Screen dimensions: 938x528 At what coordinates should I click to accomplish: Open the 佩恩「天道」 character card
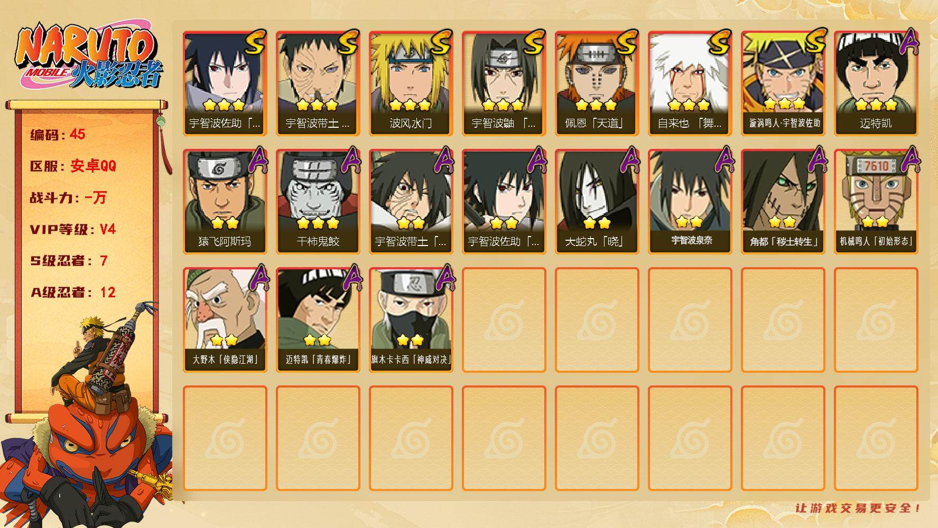tap(597, 83)
